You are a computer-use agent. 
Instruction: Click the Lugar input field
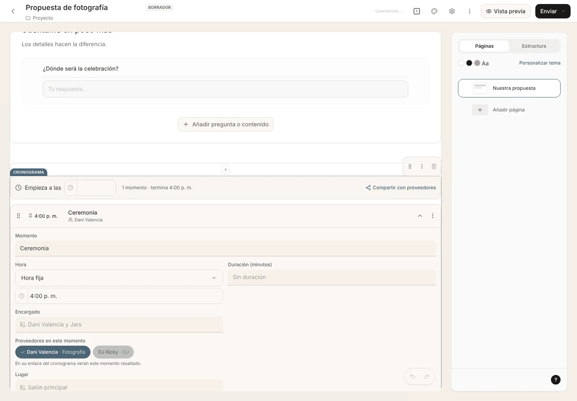tap(119, 386)
